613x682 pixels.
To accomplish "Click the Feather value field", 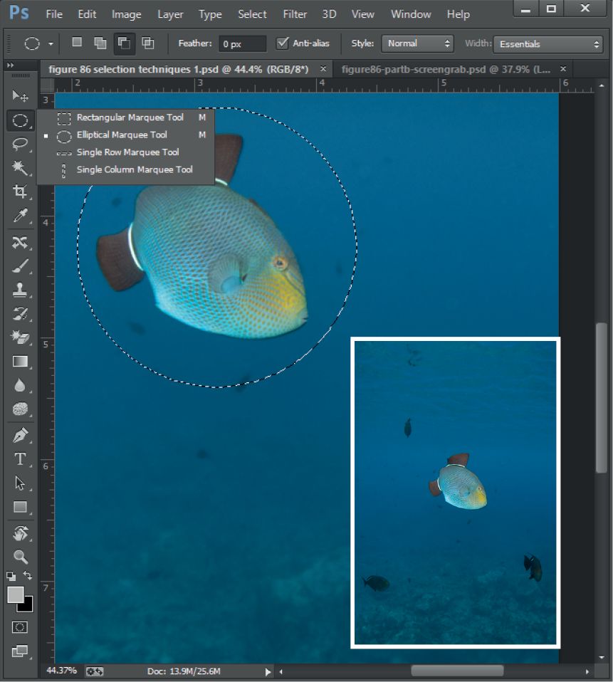I will click(242, 44).
